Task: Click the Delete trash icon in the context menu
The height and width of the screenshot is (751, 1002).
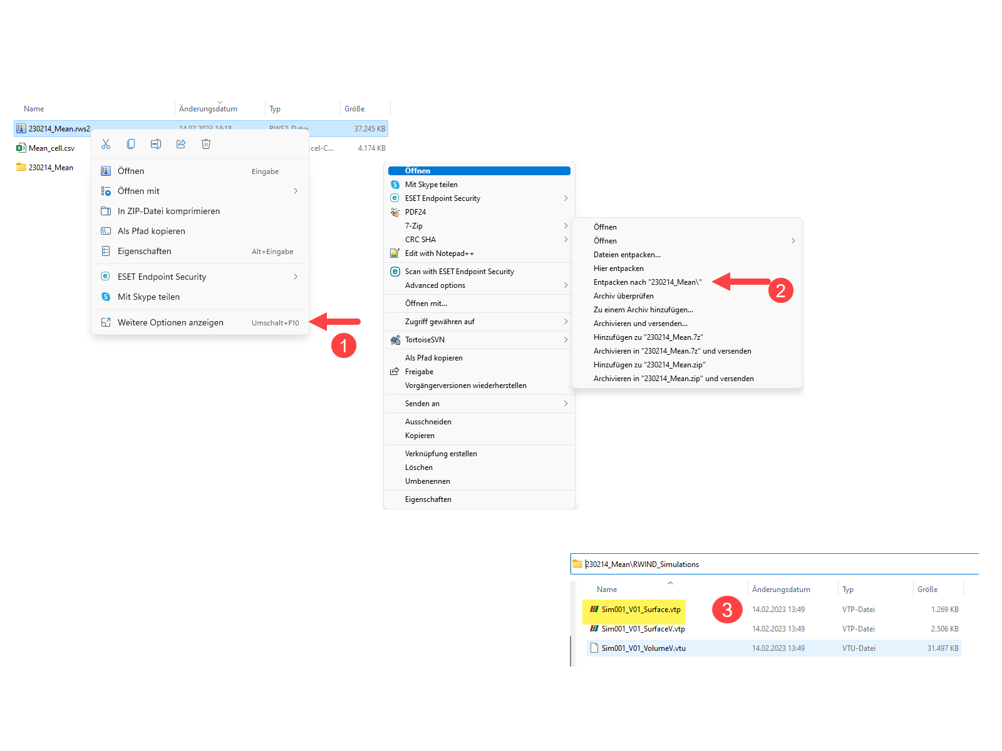Action: [x=206, y=143]
